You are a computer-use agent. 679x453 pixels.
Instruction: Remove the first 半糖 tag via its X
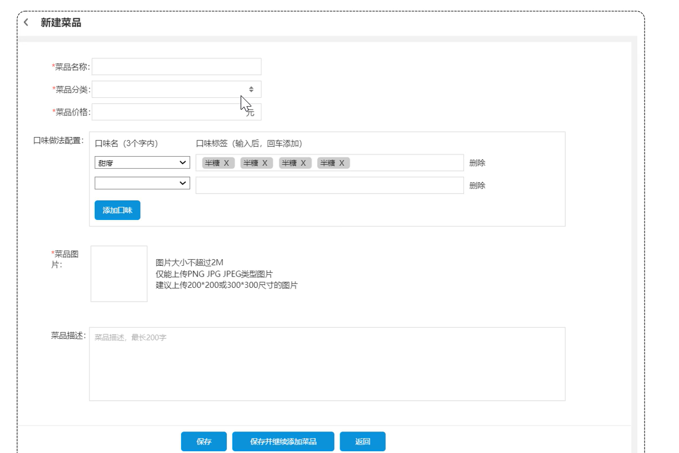pyautogui.click(x=226, y=163)
